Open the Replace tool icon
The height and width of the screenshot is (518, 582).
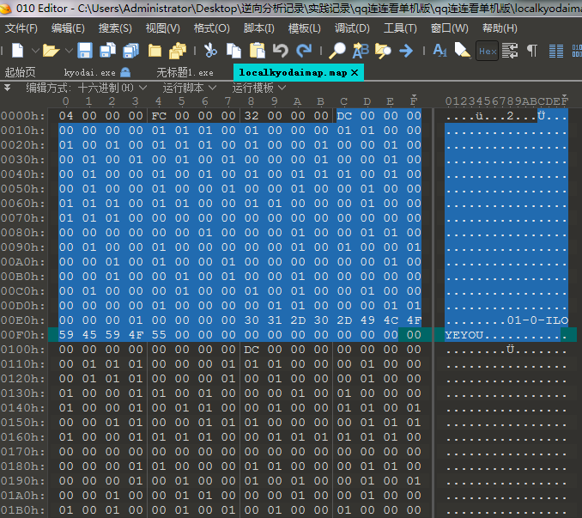click(361, 51)
